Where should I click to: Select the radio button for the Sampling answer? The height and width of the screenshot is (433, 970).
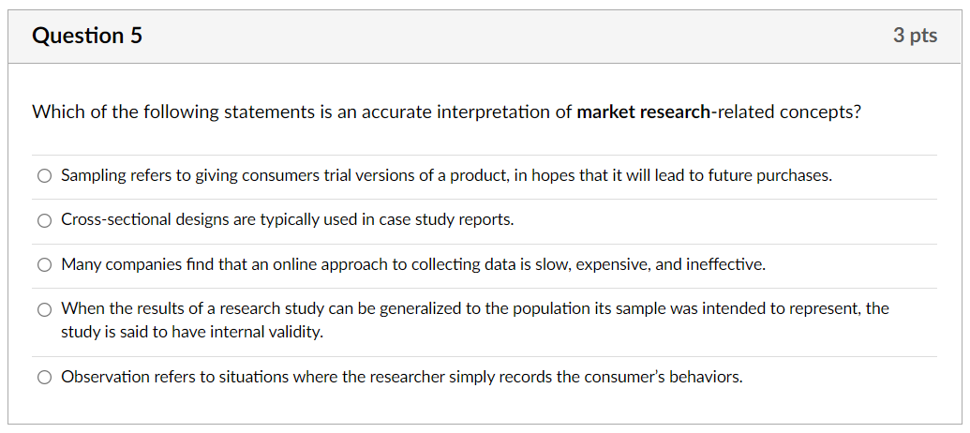[44, 176]
